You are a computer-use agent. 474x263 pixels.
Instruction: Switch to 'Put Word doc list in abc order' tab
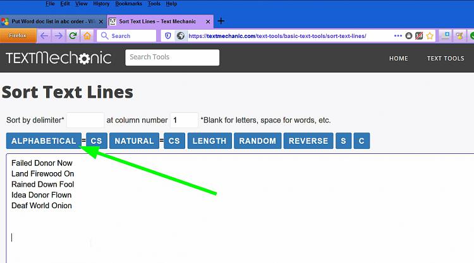(53, 21)
